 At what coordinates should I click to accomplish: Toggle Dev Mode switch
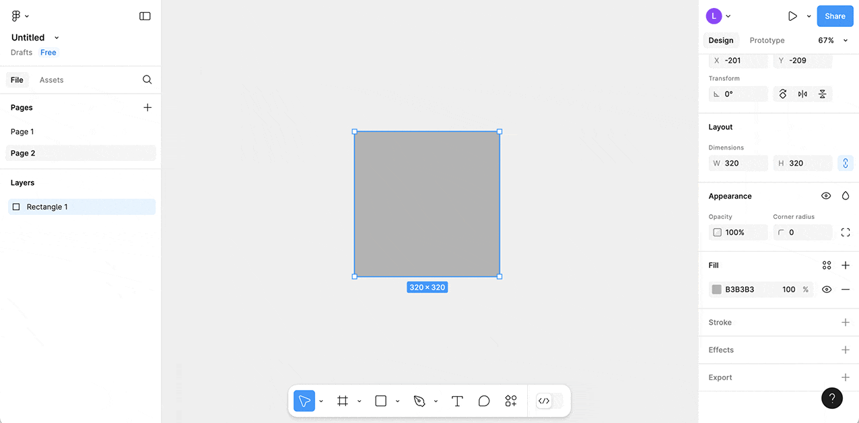(549, 401)
